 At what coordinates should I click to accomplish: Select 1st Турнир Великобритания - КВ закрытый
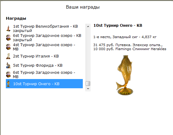tap(44, 28)
